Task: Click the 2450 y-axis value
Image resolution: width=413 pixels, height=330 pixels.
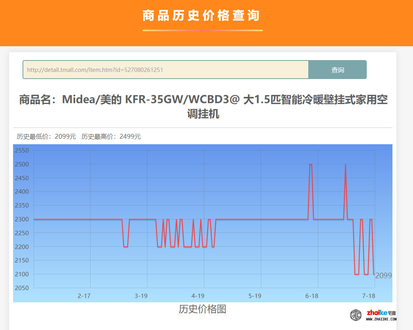Action: (22, 178)
